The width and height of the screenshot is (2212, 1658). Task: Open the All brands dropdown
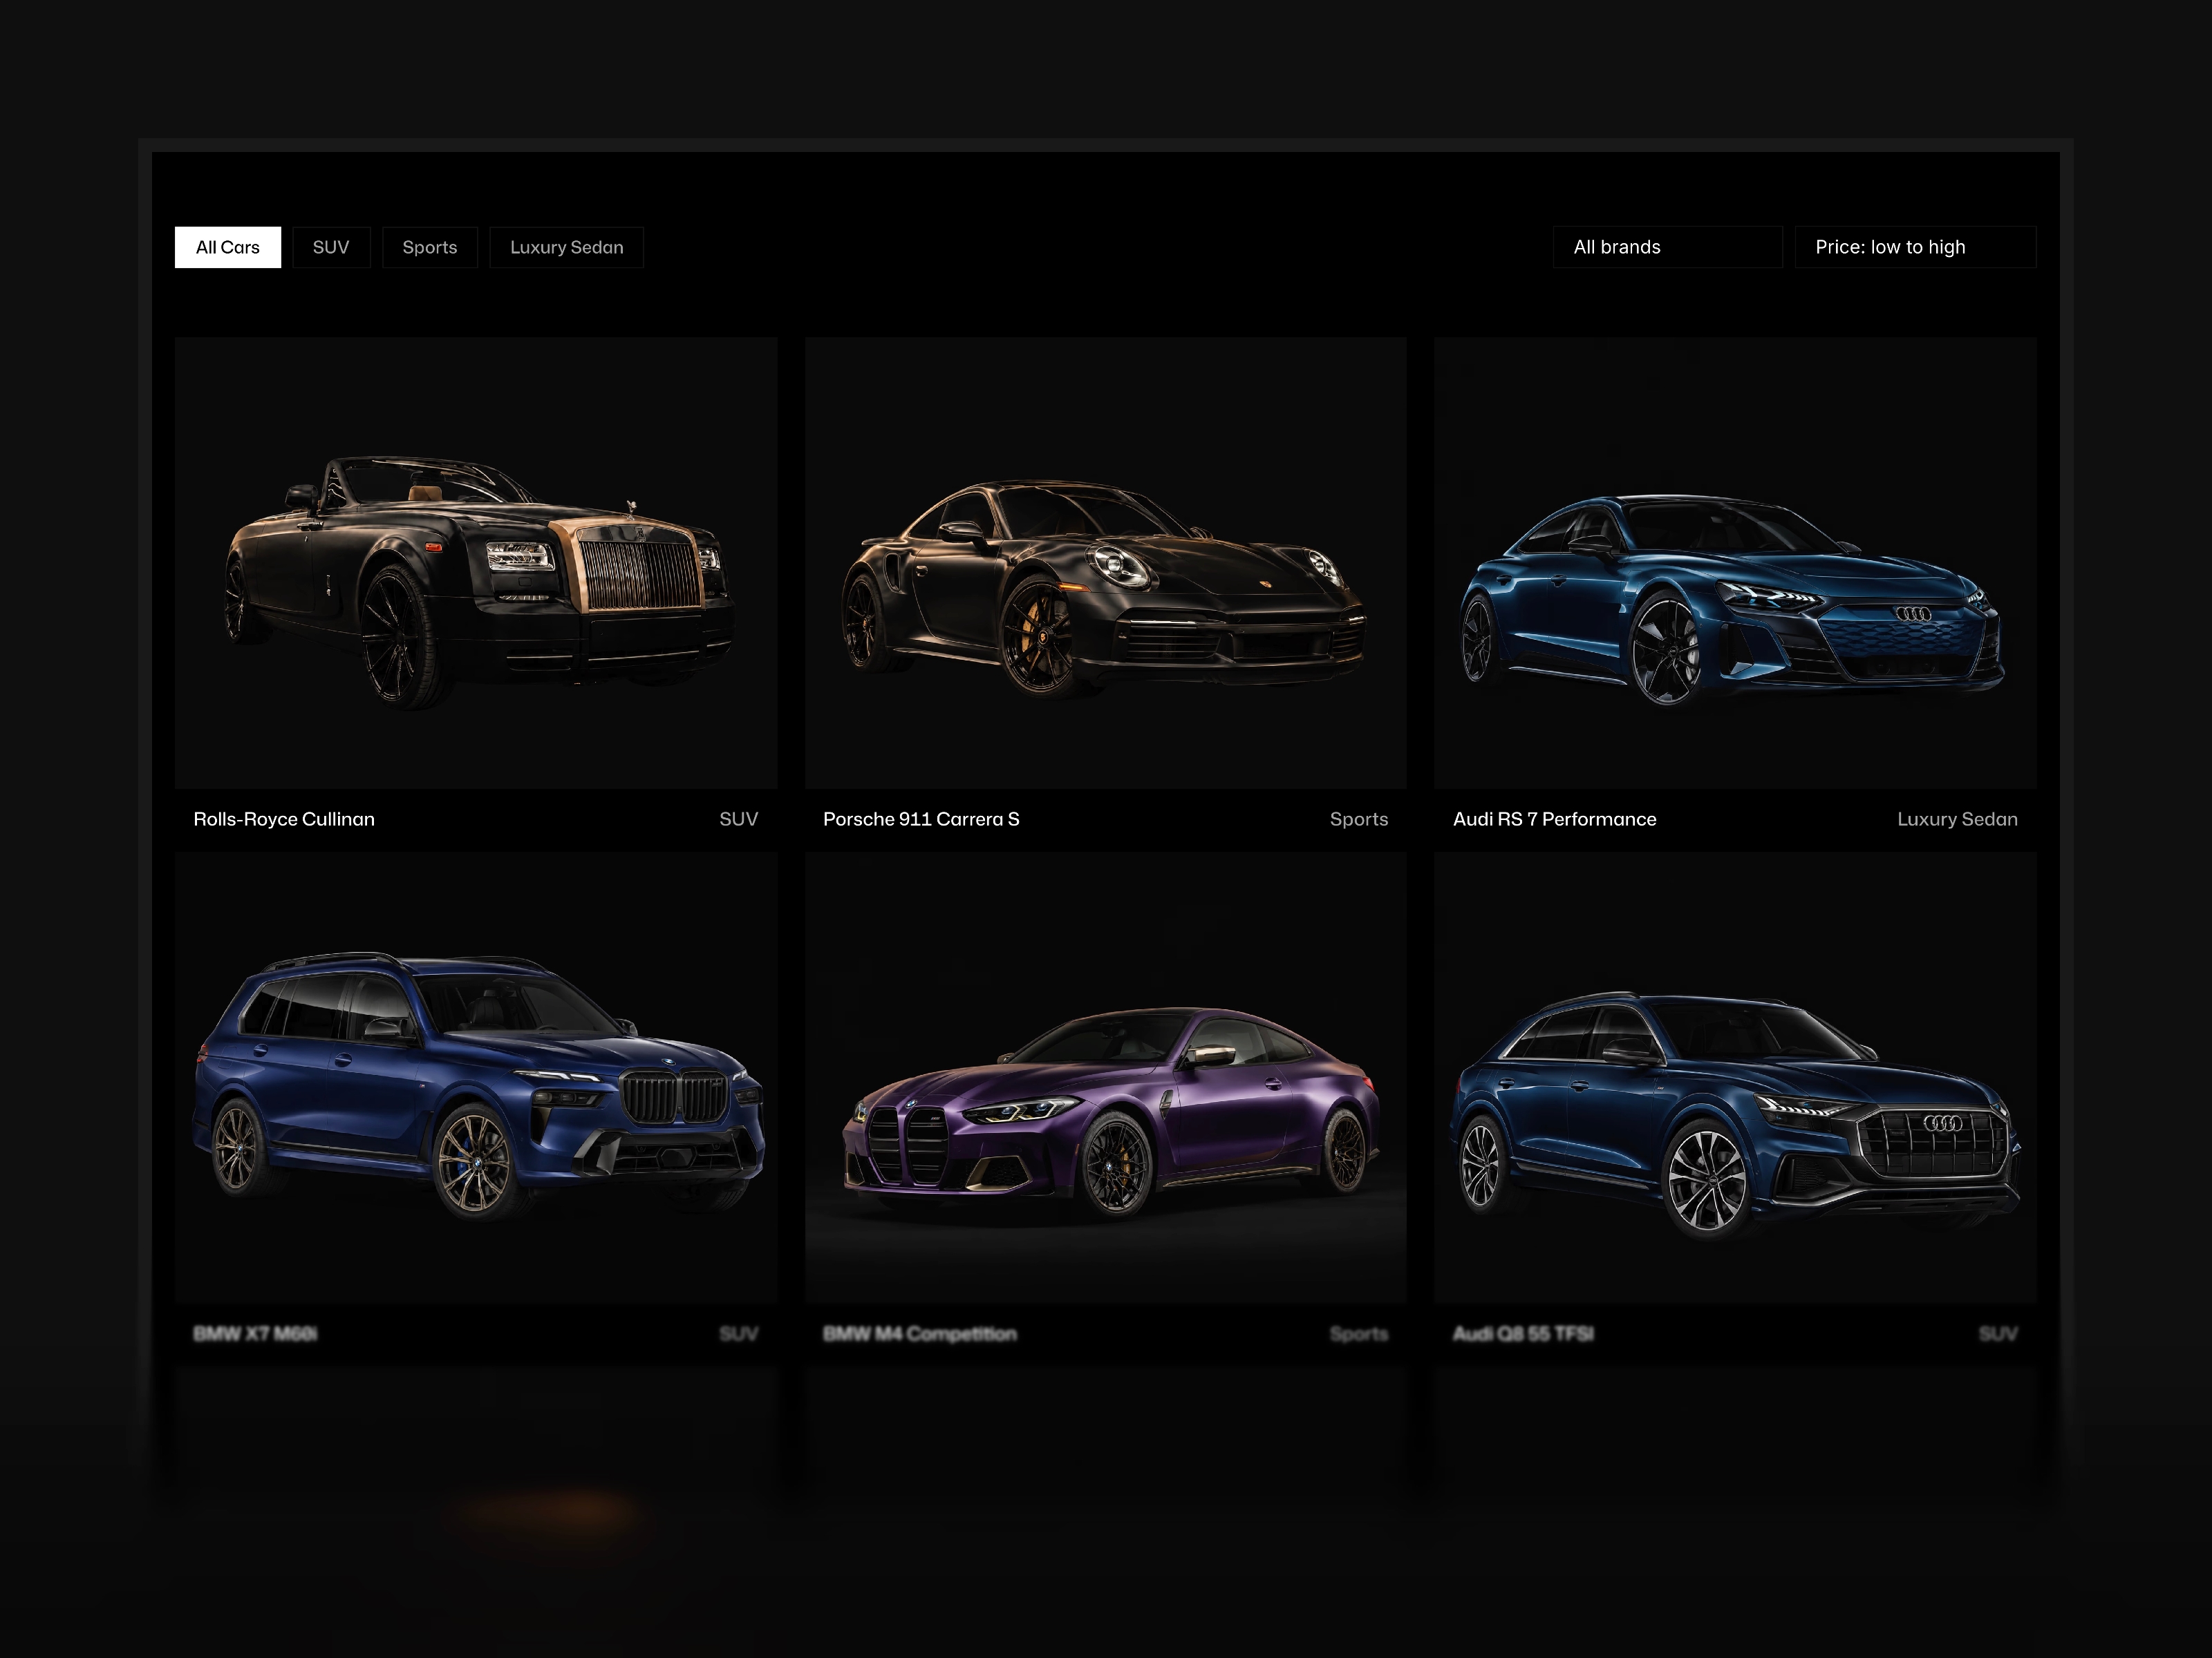click(x=1667, y=247)
